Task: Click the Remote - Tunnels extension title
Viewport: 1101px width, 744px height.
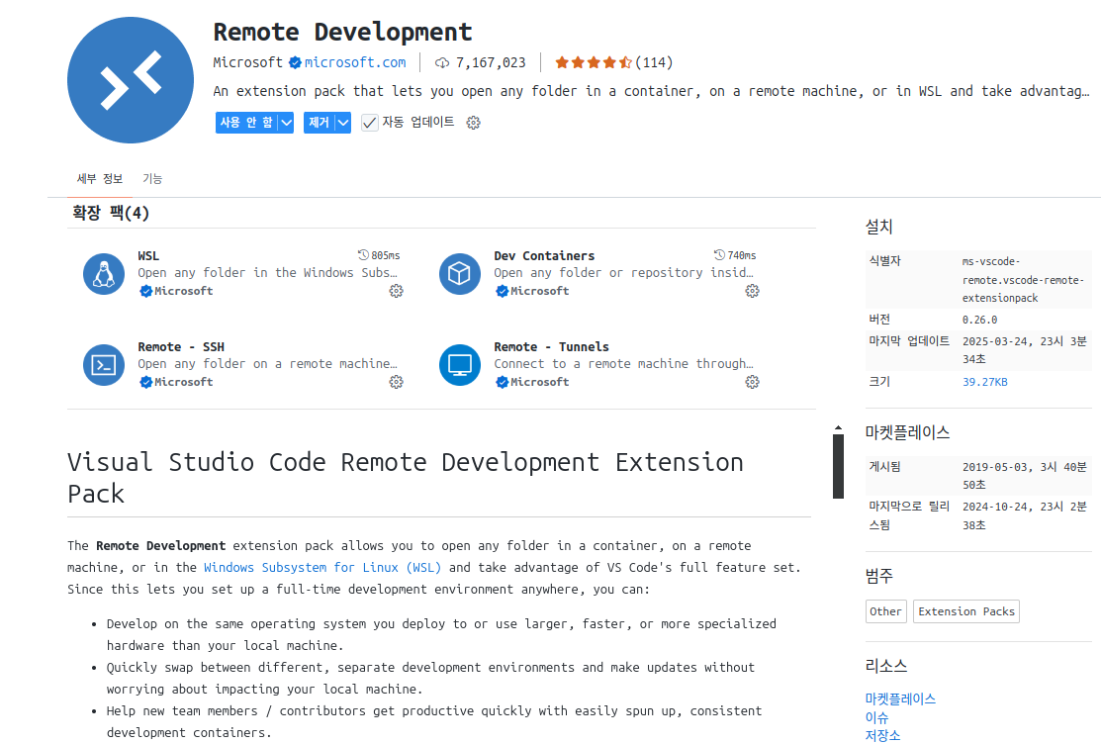Action: (551, 347)
